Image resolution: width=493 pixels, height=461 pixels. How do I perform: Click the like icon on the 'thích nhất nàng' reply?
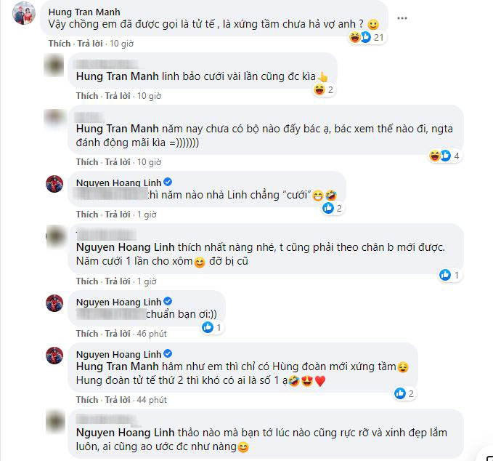[x=444, y=275]
